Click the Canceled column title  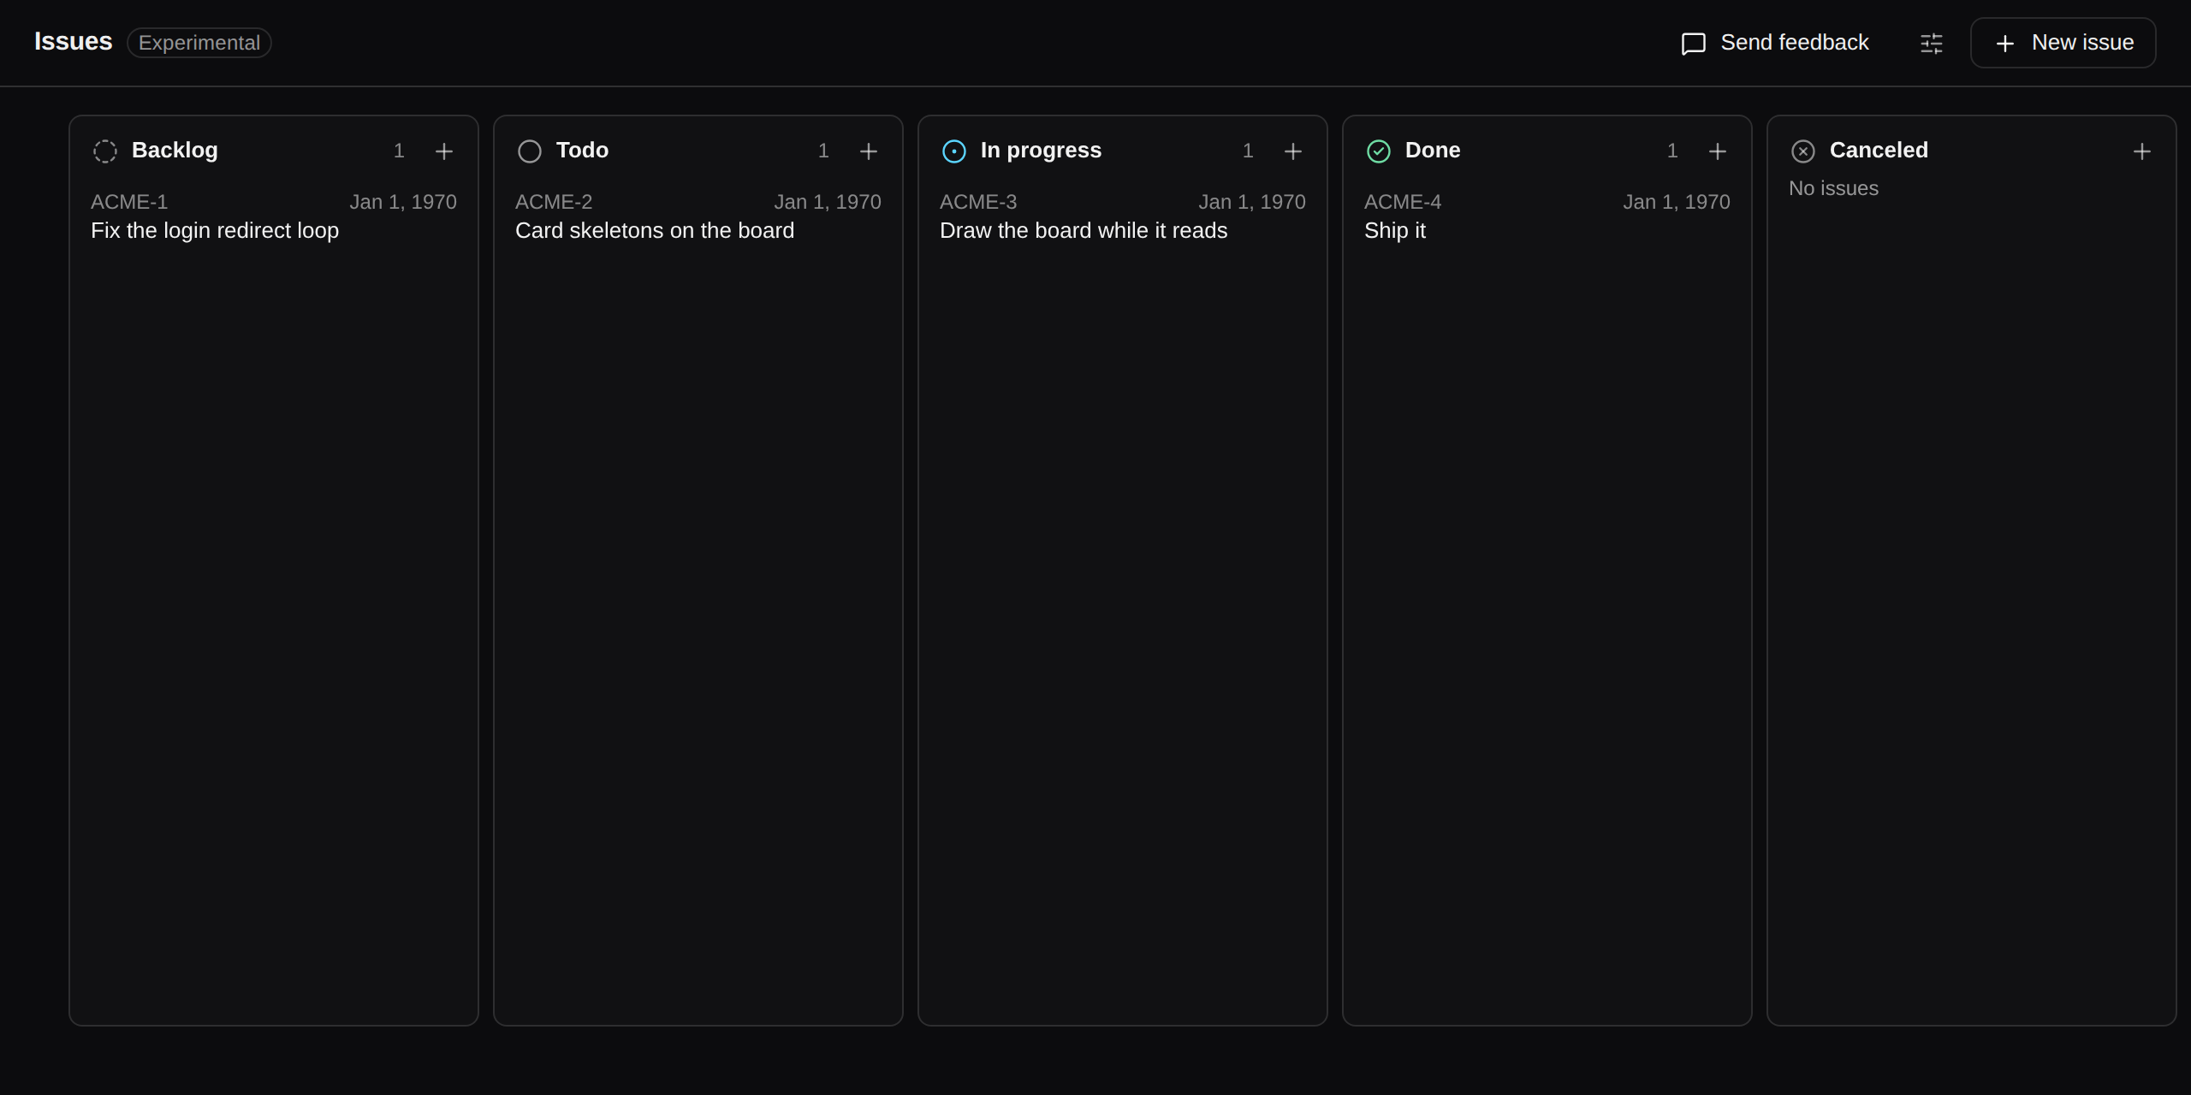[1879, 151]
